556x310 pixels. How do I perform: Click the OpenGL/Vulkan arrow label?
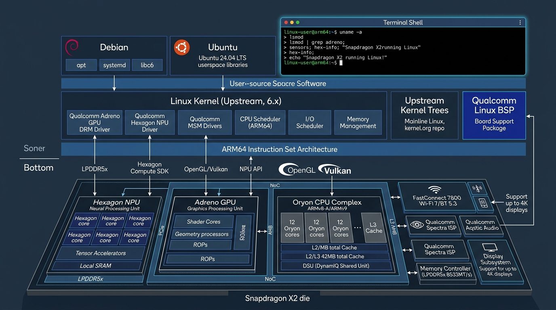click(206, 169)
